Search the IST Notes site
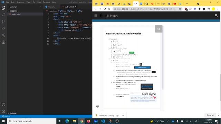 tap(216, 15)
